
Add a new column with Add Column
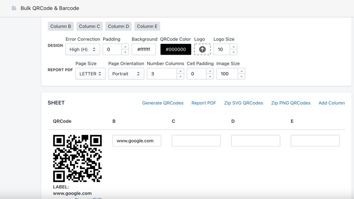coord(332,103)
